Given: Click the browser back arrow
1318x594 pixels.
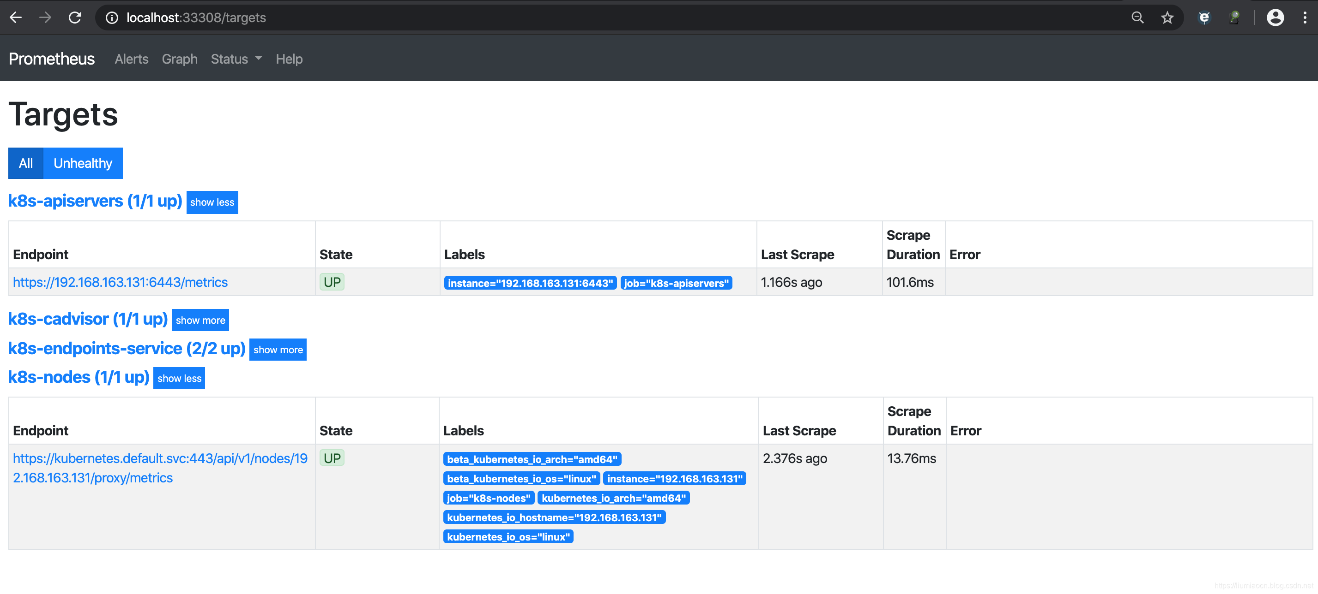Looking at the screenshot, I should point(16,18).
